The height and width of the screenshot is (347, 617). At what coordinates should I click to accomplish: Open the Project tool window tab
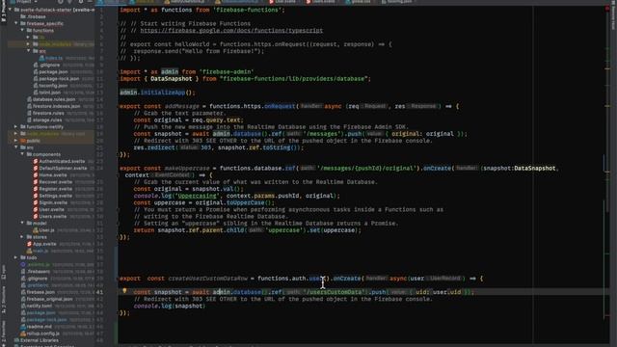click(4, 12)
